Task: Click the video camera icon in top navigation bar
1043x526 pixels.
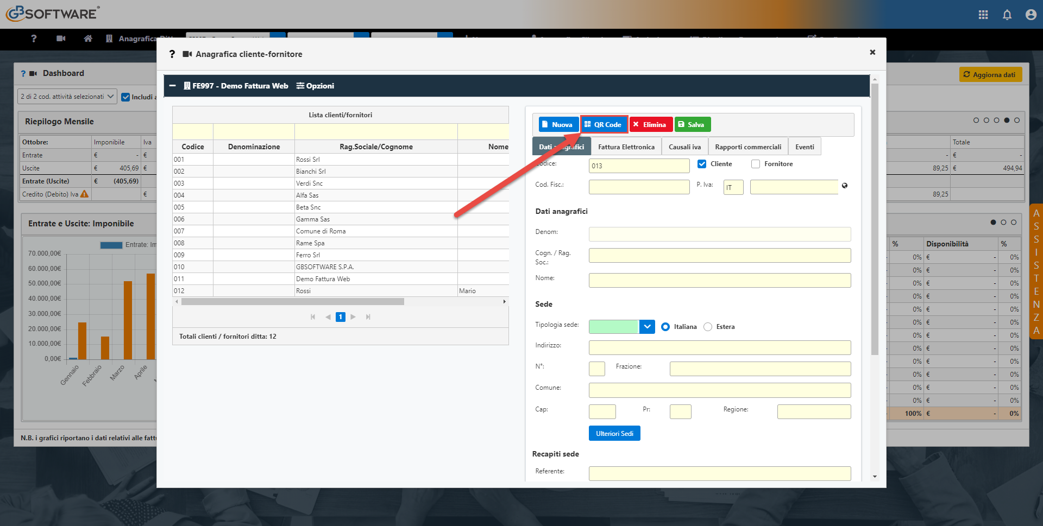Action: 61,39
